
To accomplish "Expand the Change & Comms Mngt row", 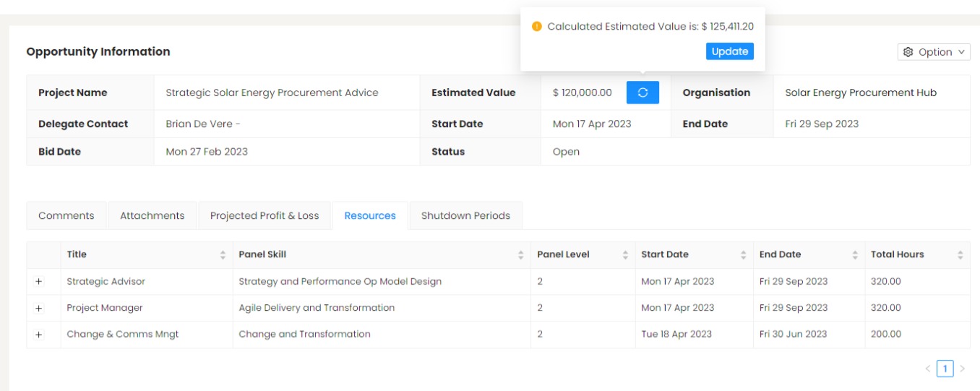I will tap(39, 335).
